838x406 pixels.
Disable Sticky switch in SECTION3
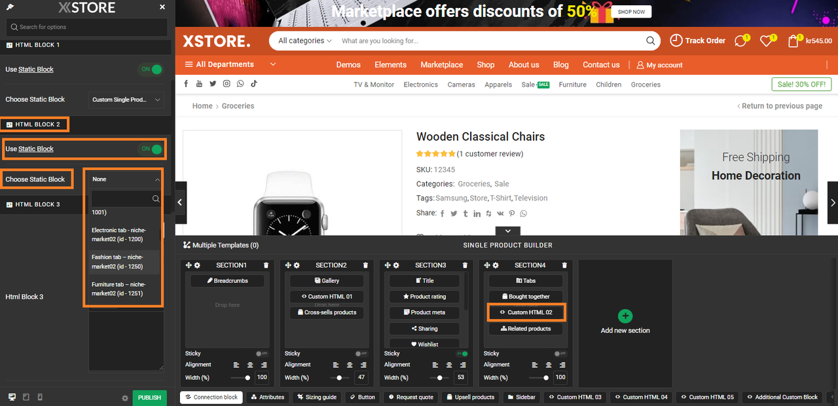(x=462, y=354)
